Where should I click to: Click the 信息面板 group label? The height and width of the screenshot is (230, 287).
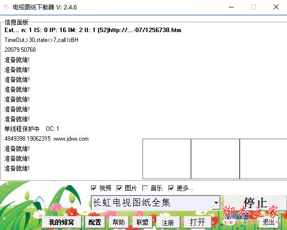pyautogui.click(x=16, y=22)
